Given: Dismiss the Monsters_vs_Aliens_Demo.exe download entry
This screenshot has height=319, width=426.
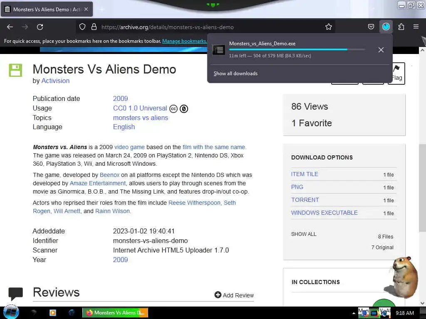Looking at the screenshot, I should (381, 50).
